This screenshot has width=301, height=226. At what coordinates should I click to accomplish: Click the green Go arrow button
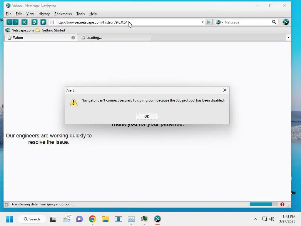pos(209,22)
